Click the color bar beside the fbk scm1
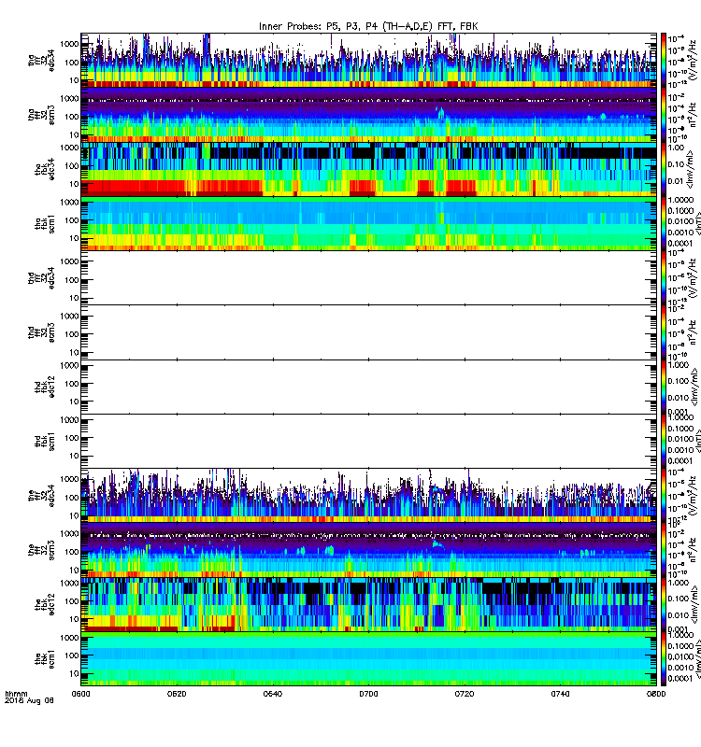 (x=664, y=659)
